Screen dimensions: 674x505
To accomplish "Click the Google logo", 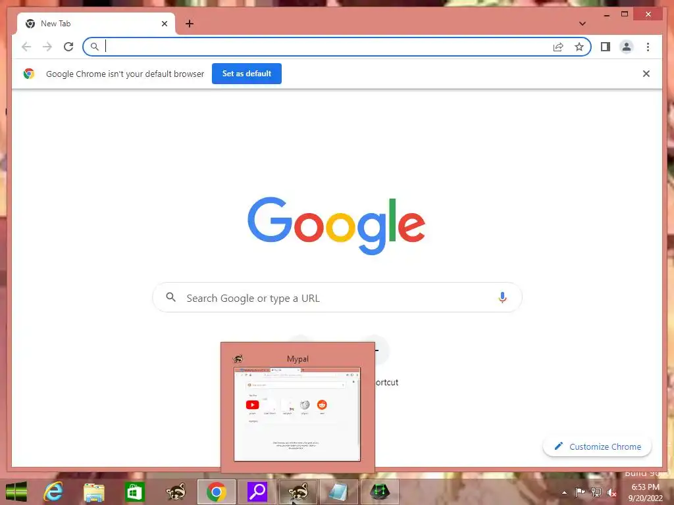I will click(x=336, y=226).
